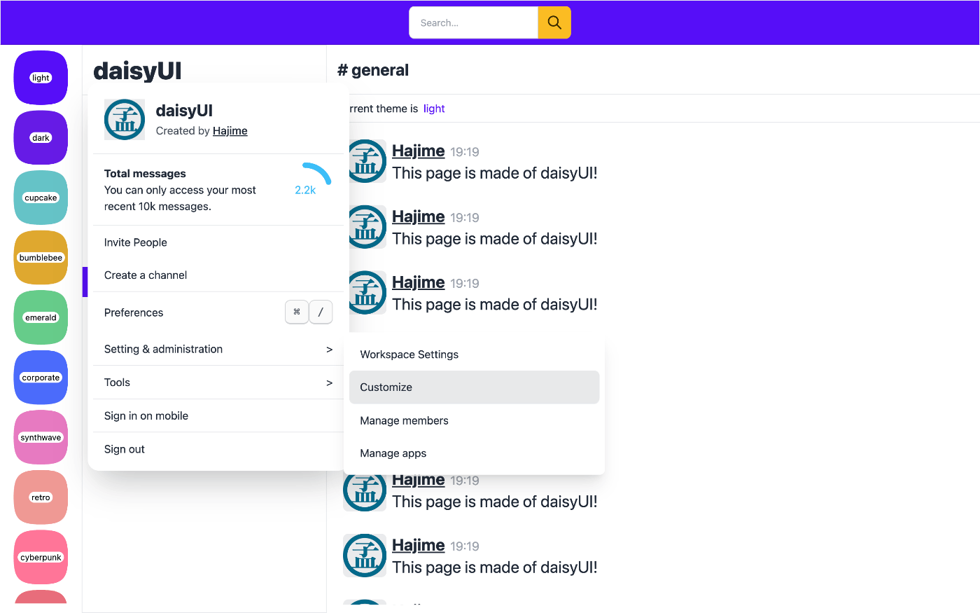Open Preferences from the menu

[218, 312]
